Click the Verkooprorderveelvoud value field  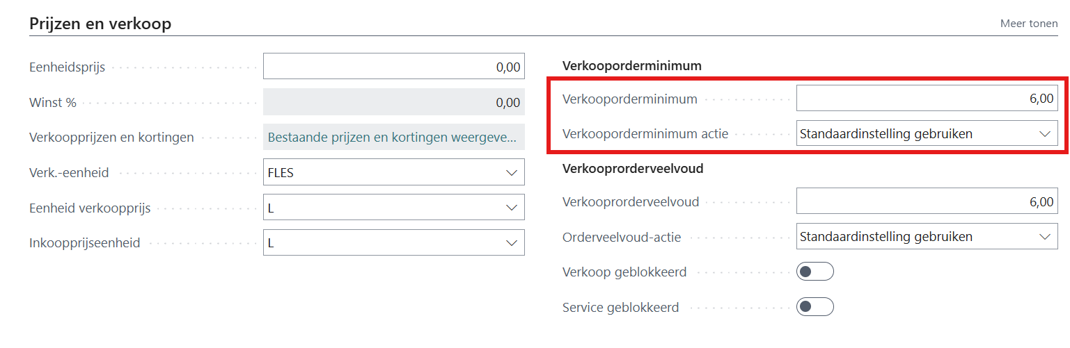point(926,202)
